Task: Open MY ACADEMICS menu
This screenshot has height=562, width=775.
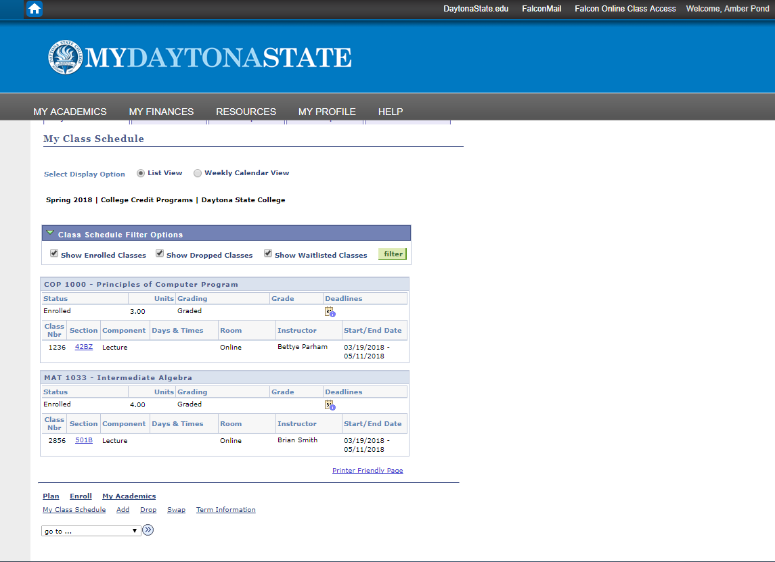Action: click(x=70, y=112)
